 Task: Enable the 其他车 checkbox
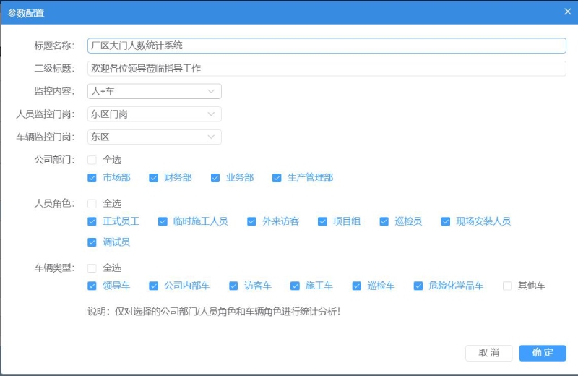(507, 286)
